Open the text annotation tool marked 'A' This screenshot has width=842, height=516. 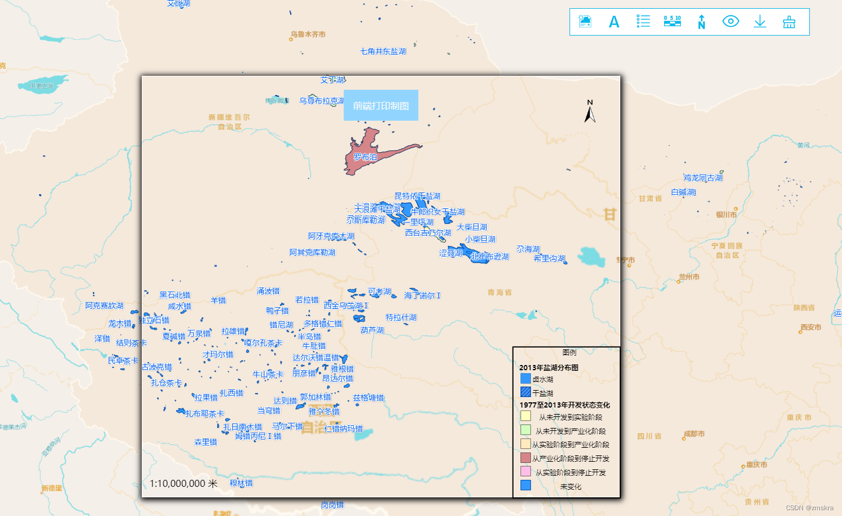point(614,22)
